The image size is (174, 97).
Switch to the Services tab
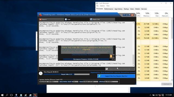[144, 9]
